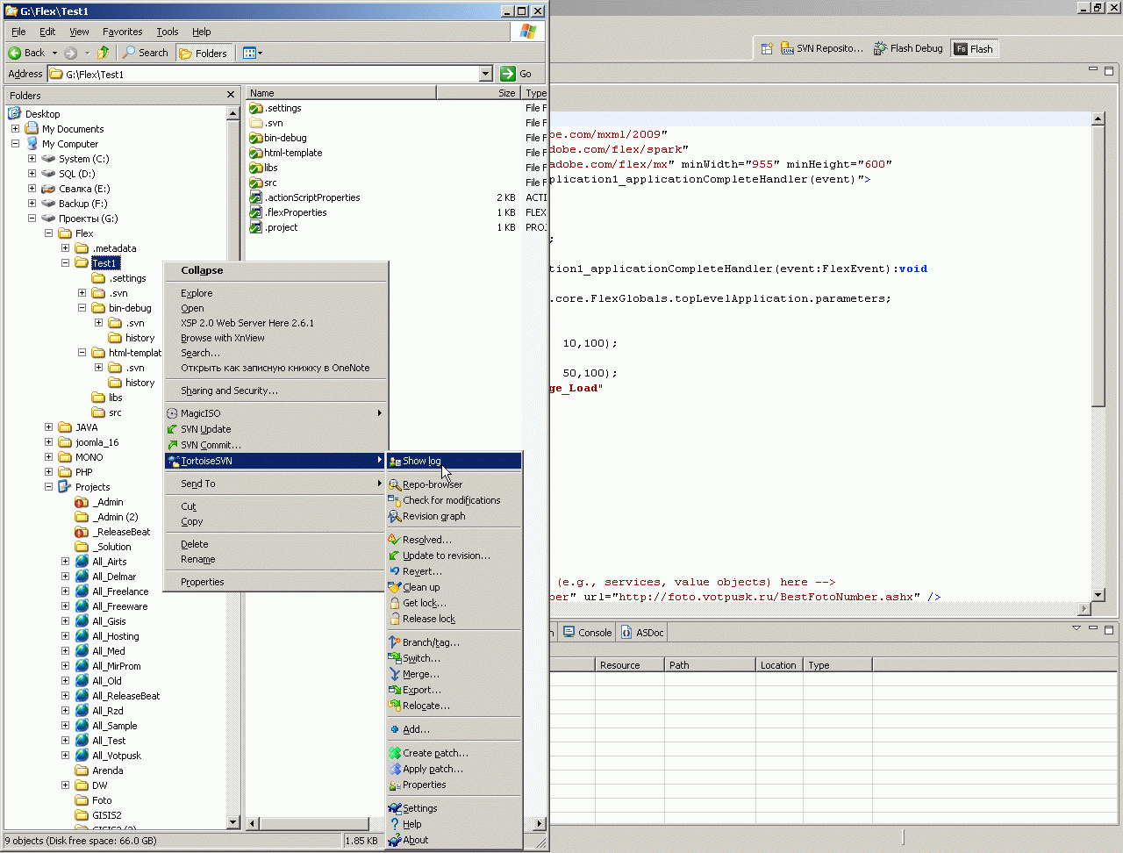Click the Up folder toolbar icon

[104, 53]
